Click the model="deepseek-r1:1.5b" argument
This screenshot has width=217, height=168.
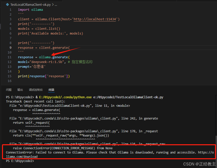pyautogui.click(x=41, y=62)
